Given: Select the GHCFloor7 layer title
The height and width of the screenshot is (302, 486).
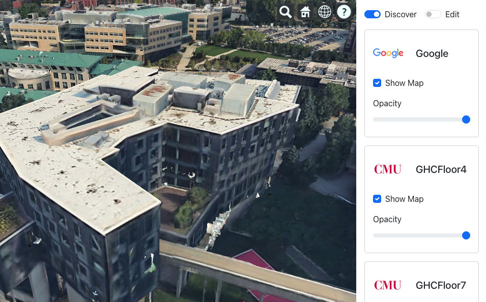Looking at the screenshot, I should click(440, 285).
